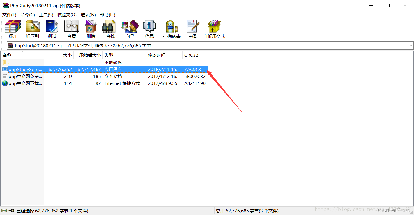Open the 帮助(H) menu
Viewport: 414px width, 215px height.
pos(108,15)
